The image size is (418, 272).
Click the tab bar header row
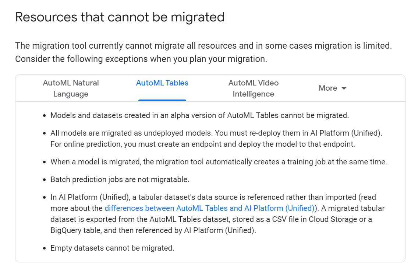(209, 88)
